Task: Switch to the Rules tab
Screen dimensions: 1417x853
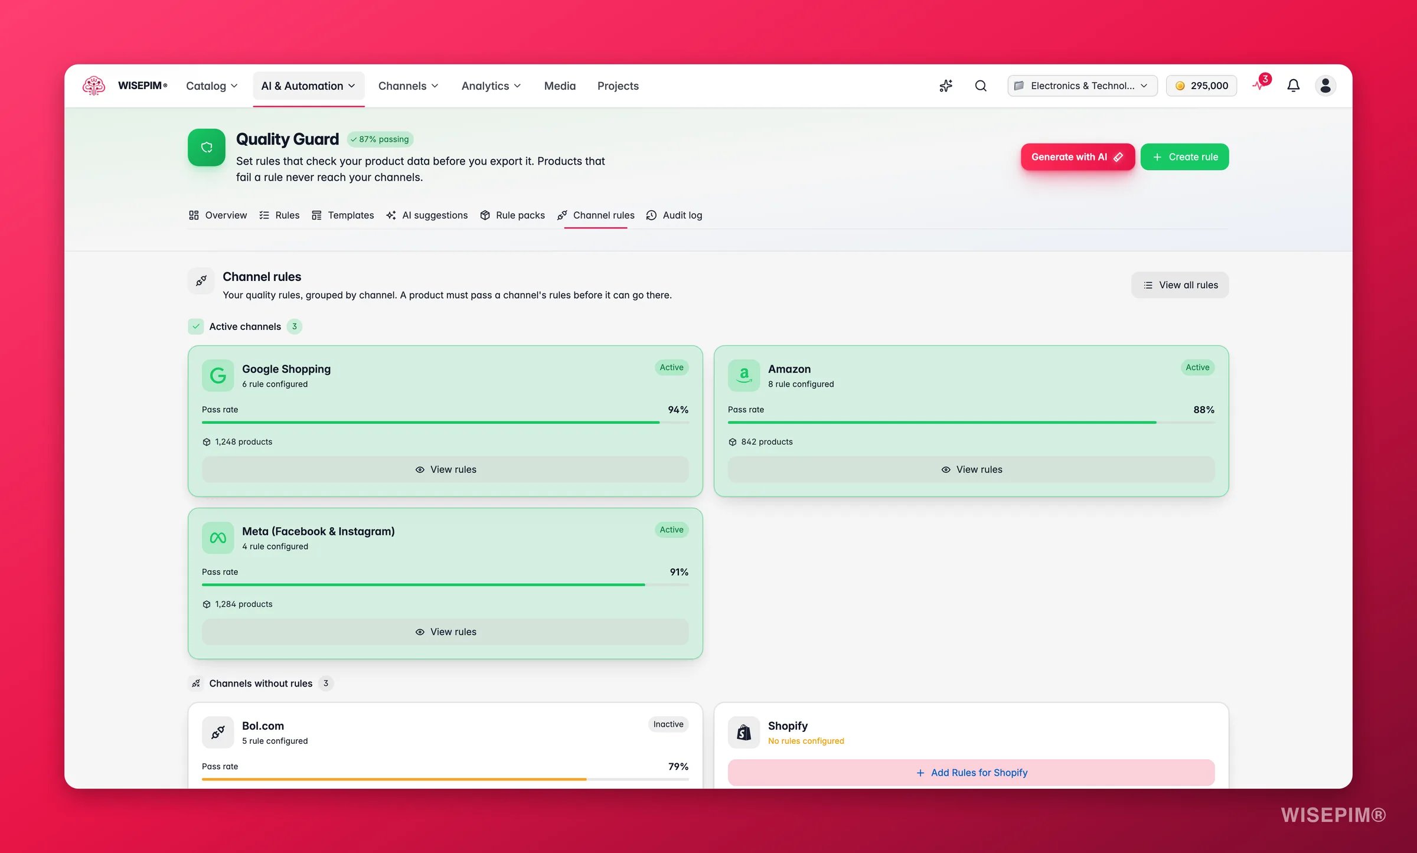Action: point(279,215)
